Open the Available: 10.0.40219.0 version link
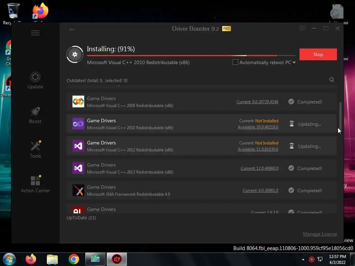 point(258,127)
